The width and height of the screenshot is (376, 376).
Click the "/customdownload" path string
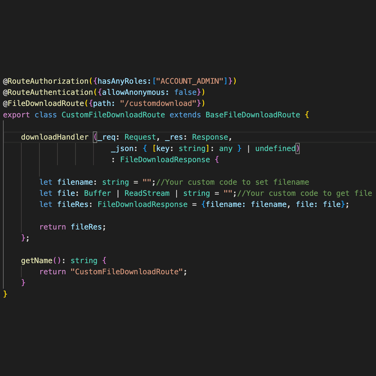coord(158,103)
